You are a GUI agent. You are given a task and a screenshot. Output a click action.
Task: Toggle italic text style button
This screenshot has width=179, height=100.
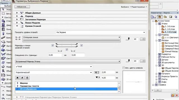[x=22, y=78]
